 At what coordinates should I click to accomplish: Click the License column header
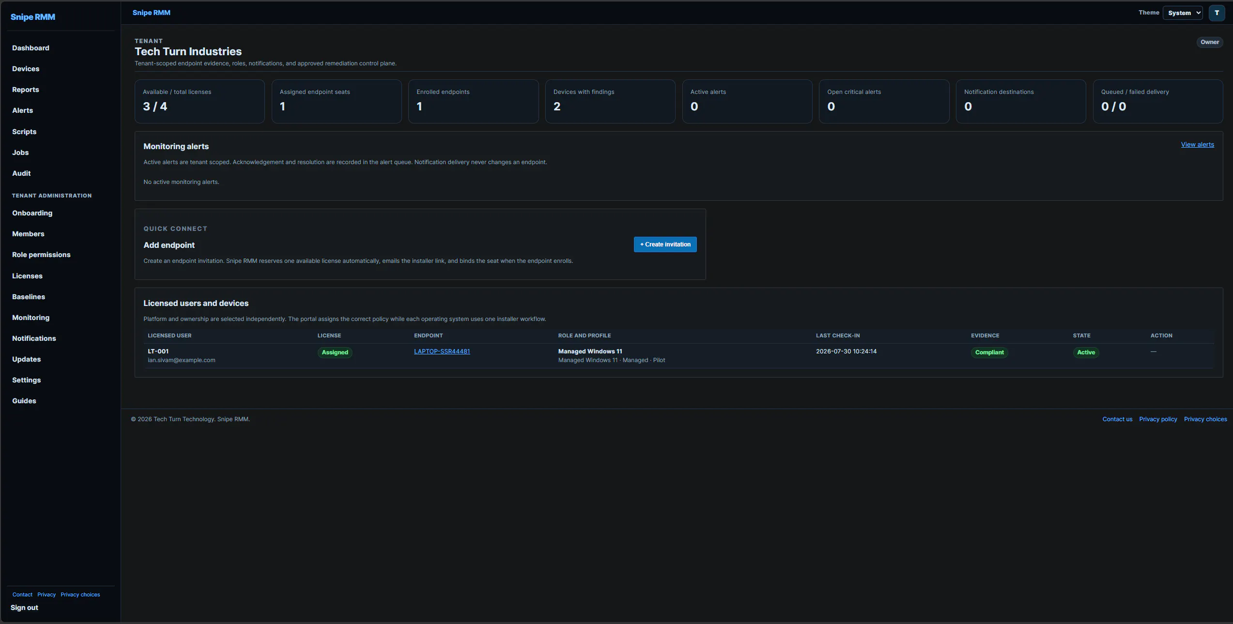[x=329, y=335]
